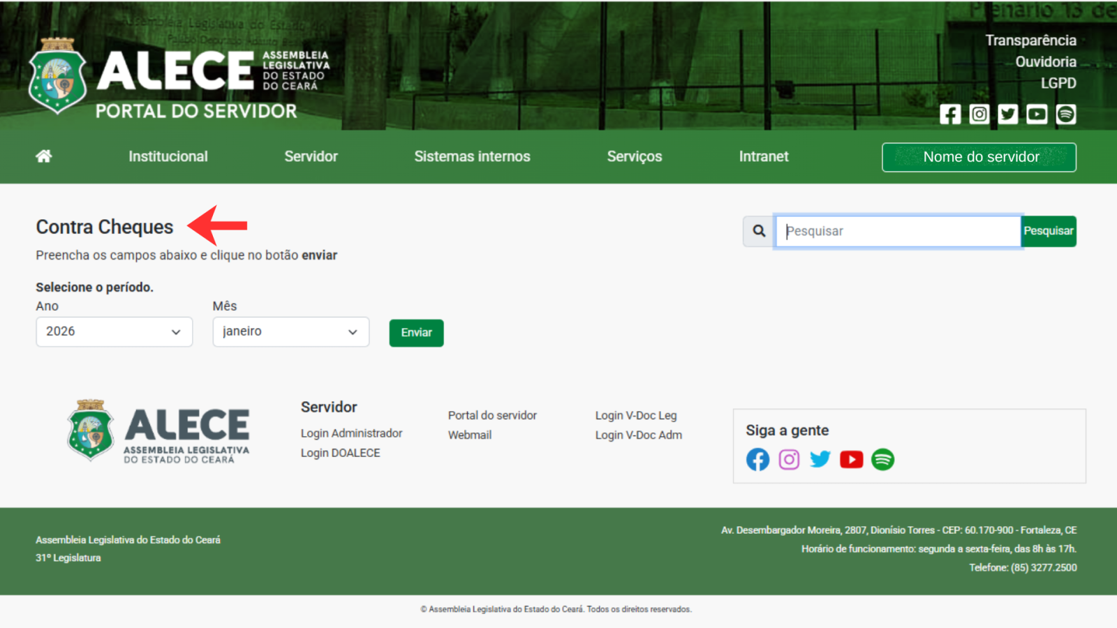Image resolution: width=1117 pixels, height=628 pixels.
Task: Open the Nome do servidor user menu
Action: pyautogui.click(x=979, y=157)
